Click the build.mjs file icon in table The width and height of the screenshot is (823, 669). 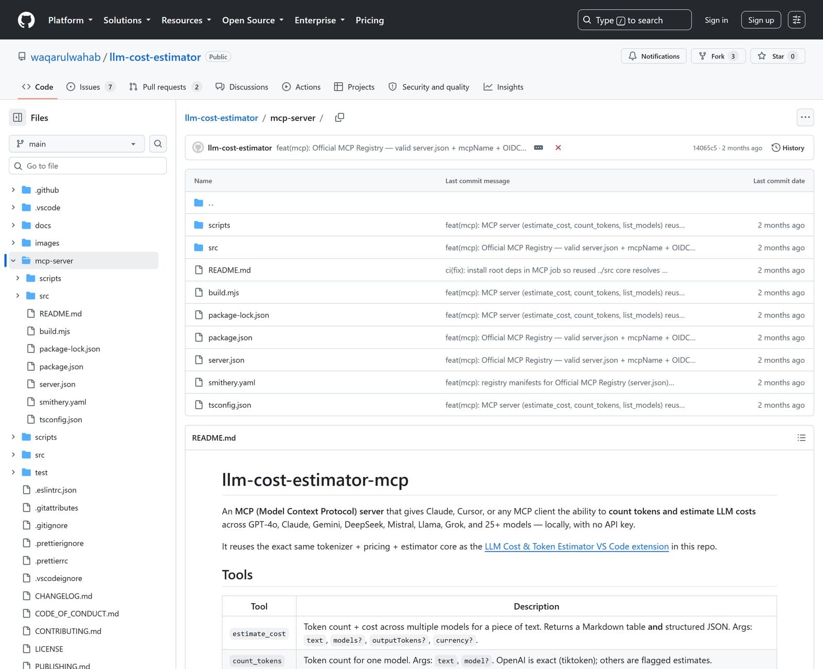coord(199,293)
